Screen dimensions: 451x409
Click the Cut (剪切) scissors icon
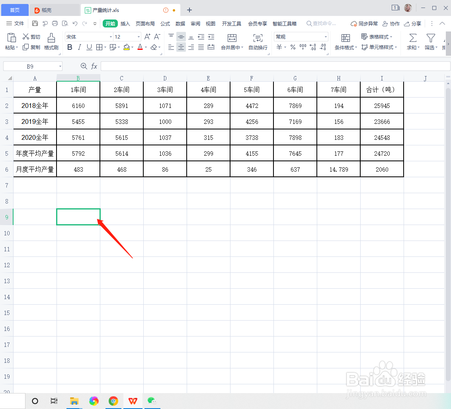26,37
